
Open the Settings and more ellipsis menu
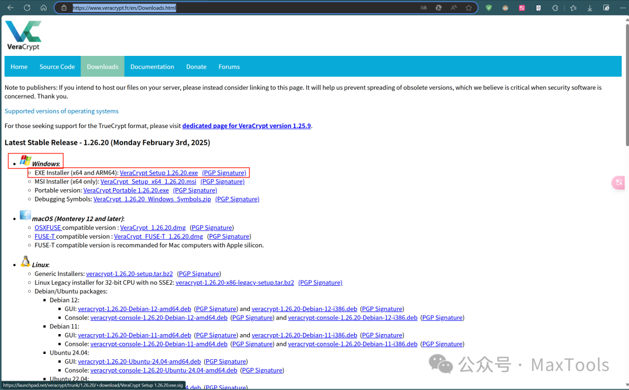pyautogui.click(x=623, y=8)
